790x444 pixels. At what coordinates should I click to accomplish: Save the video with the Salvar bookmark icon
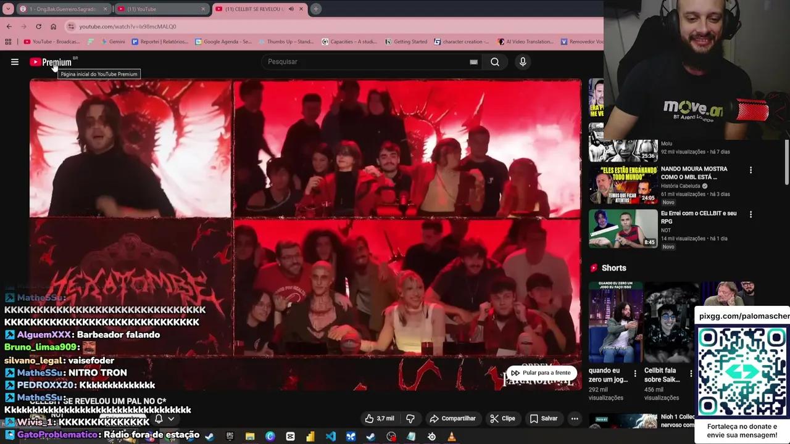[533, 418]
